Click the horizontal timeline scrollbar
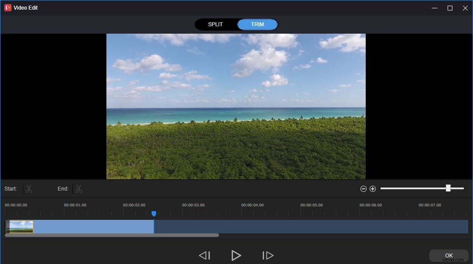Screen dimensions: 473x264 112,235
